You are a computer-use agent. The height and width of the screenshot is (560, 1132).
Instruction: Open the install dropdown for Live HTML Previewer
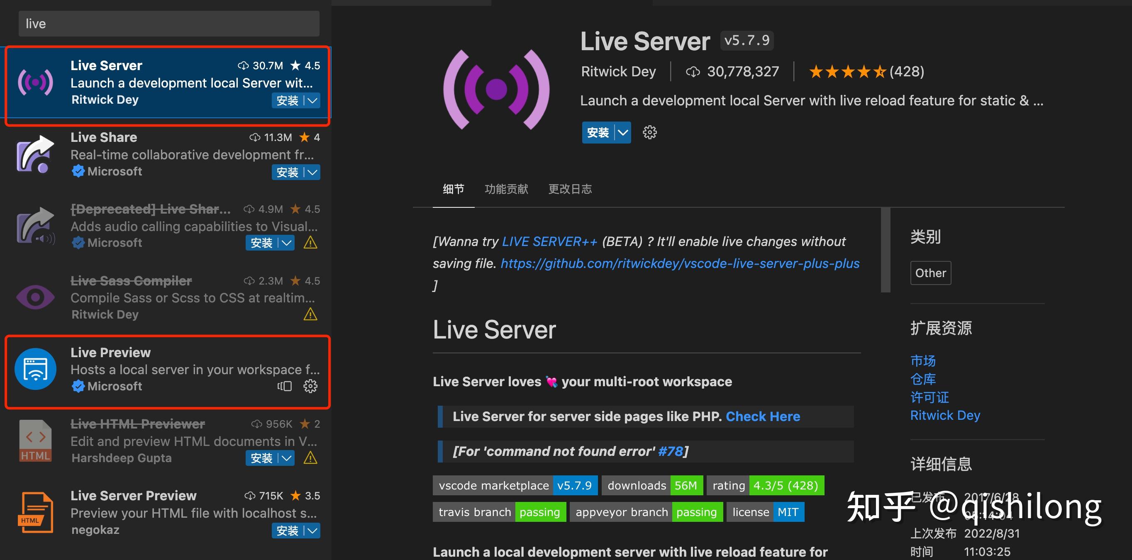pyautogui.click(x=286, y=458)
